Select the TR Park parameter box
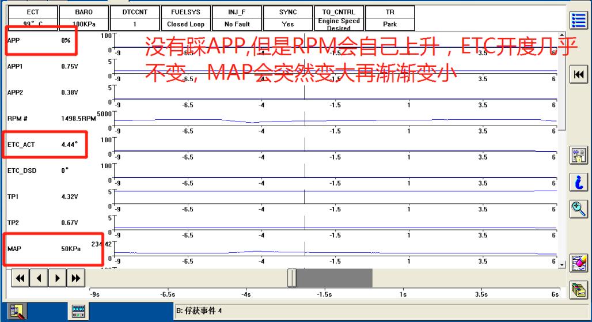 (390, 18)
